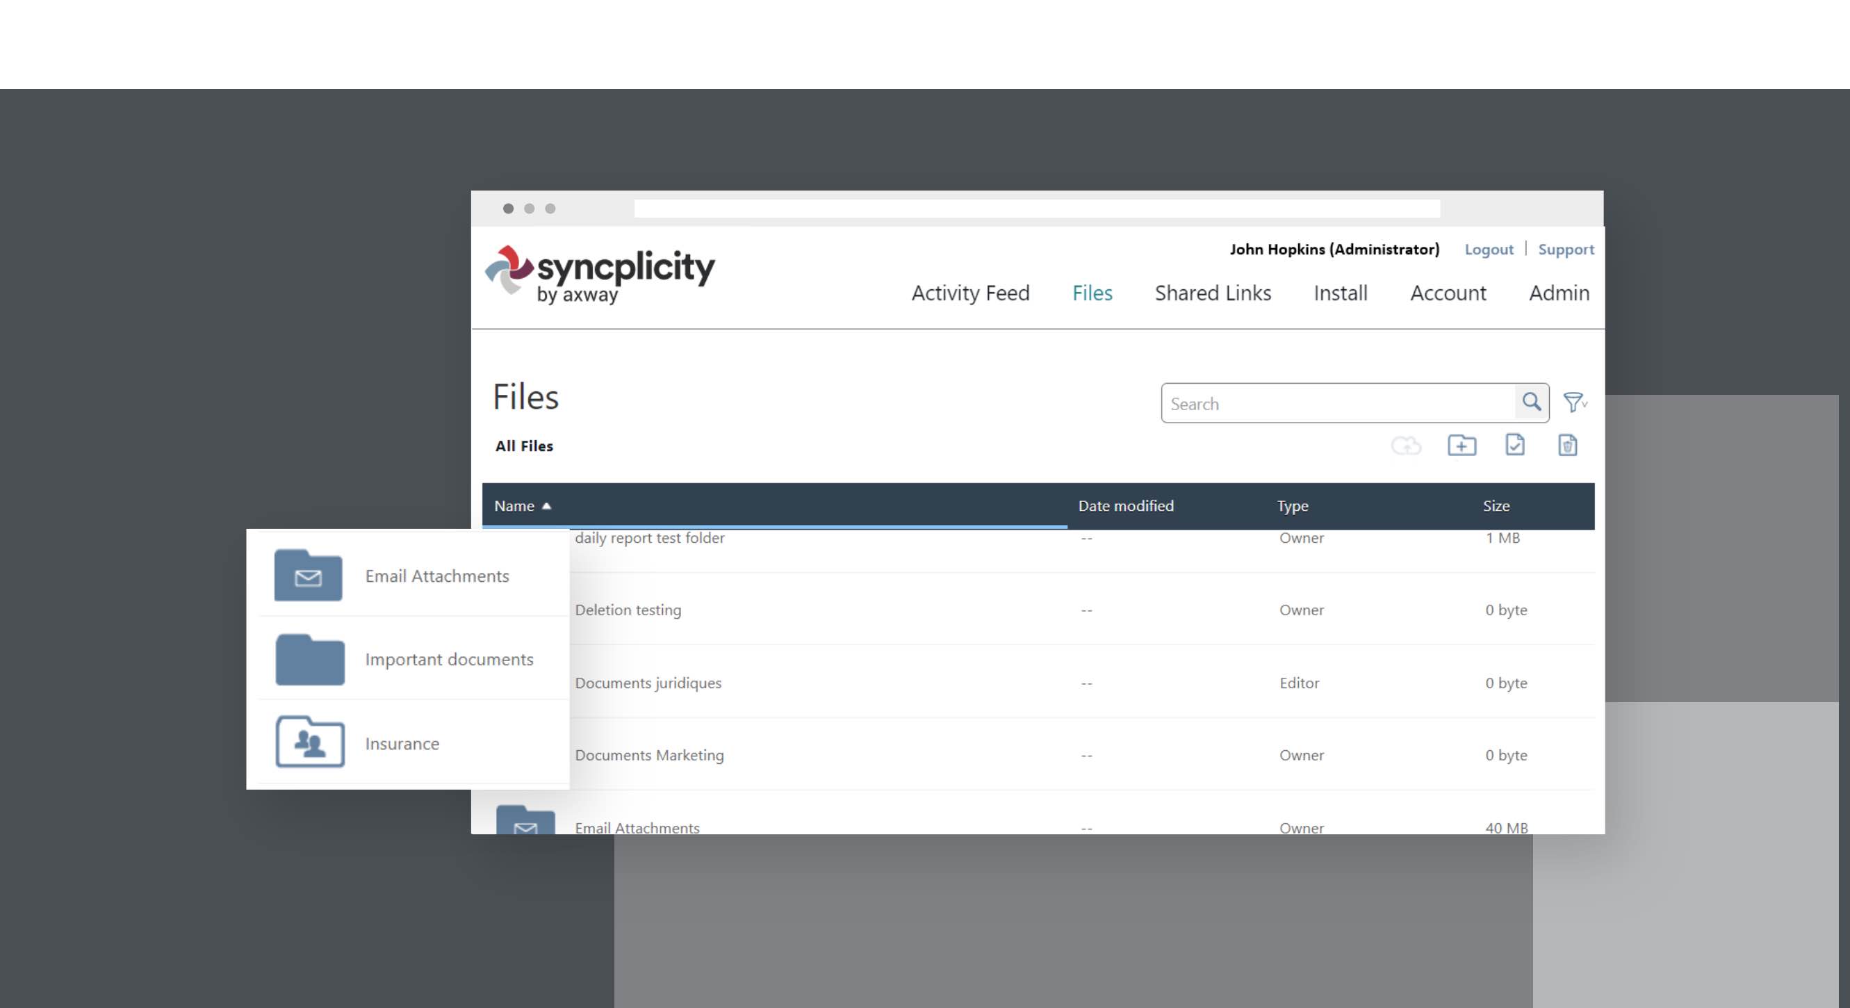Open Shared Links tab
This screenshot has height=1008, width=1850.
(x=1213, y=293)
